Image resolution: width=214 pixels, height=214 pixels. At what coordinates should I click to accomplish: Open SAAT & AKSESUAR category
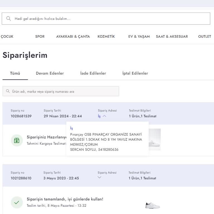tap(172, 37)
